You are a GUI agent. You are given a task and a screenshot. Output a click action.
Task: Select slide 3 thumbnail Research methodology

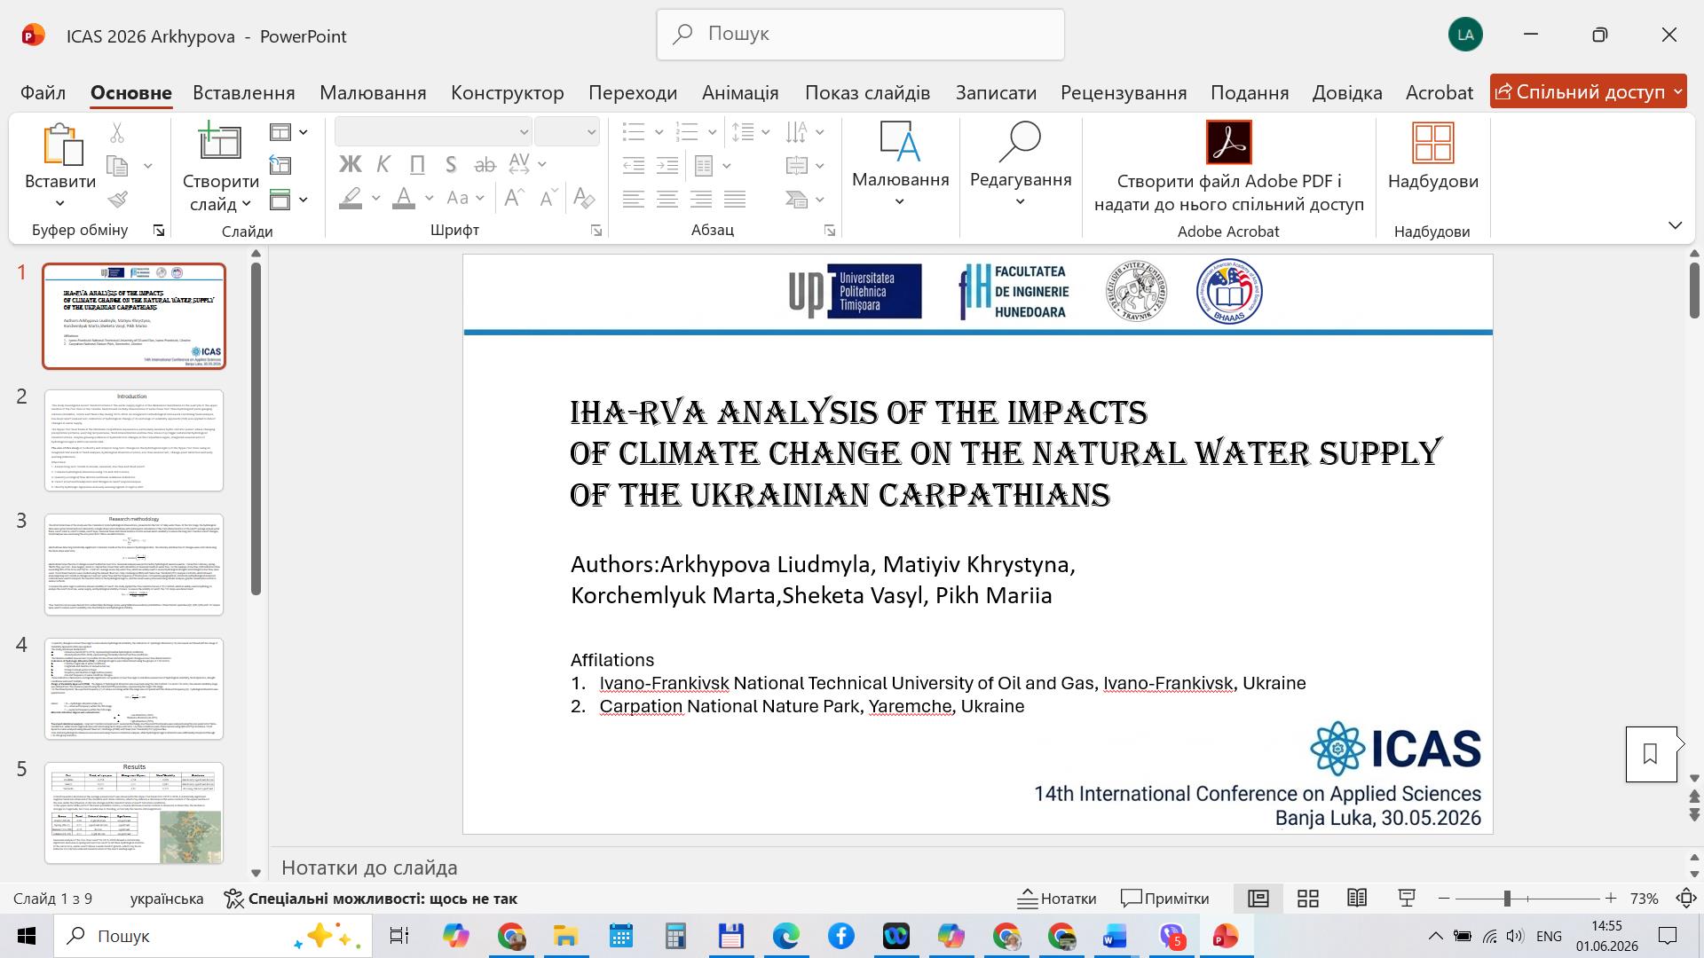134,564
